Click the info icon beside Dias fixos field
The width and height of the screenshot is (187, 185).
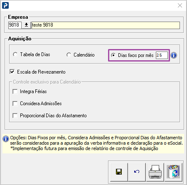pos(174,55)
